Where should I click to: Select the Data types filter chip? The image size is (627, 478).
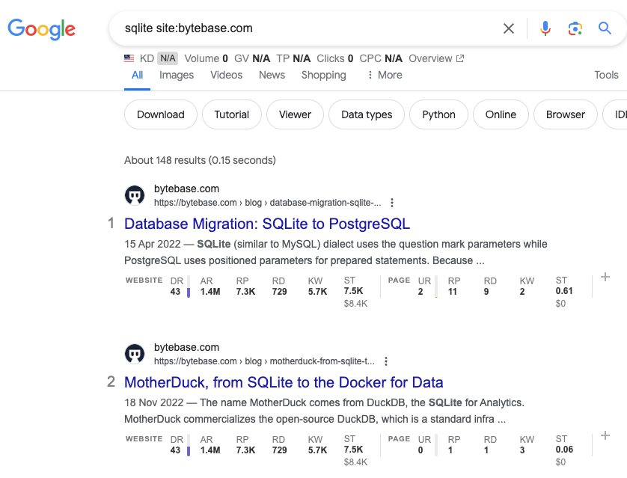click(x=367, y=114)
